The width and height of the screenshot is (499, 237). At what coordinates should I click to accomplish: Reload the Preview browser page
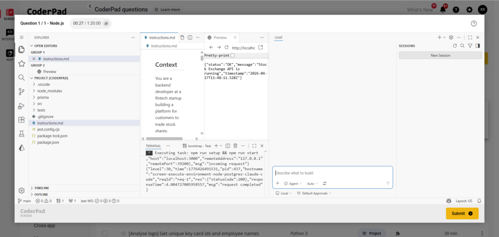tap(226, 47)
